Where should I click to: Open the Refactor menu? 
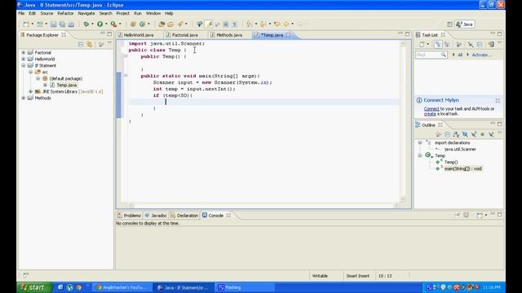pos(65,13)
